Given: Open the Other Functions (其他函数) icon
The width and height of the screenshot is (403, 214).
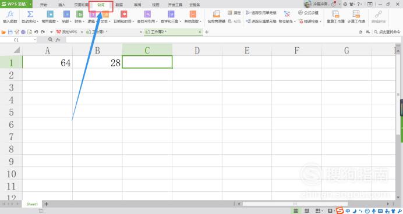Looking at the screenshot, I should point(193,14).
